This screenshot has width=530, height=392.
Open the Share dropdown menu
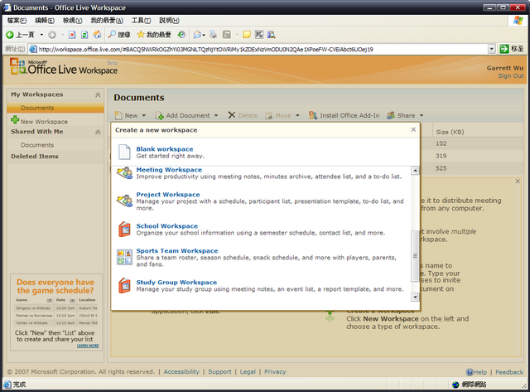pyautogui.click(x=405, y=115)
